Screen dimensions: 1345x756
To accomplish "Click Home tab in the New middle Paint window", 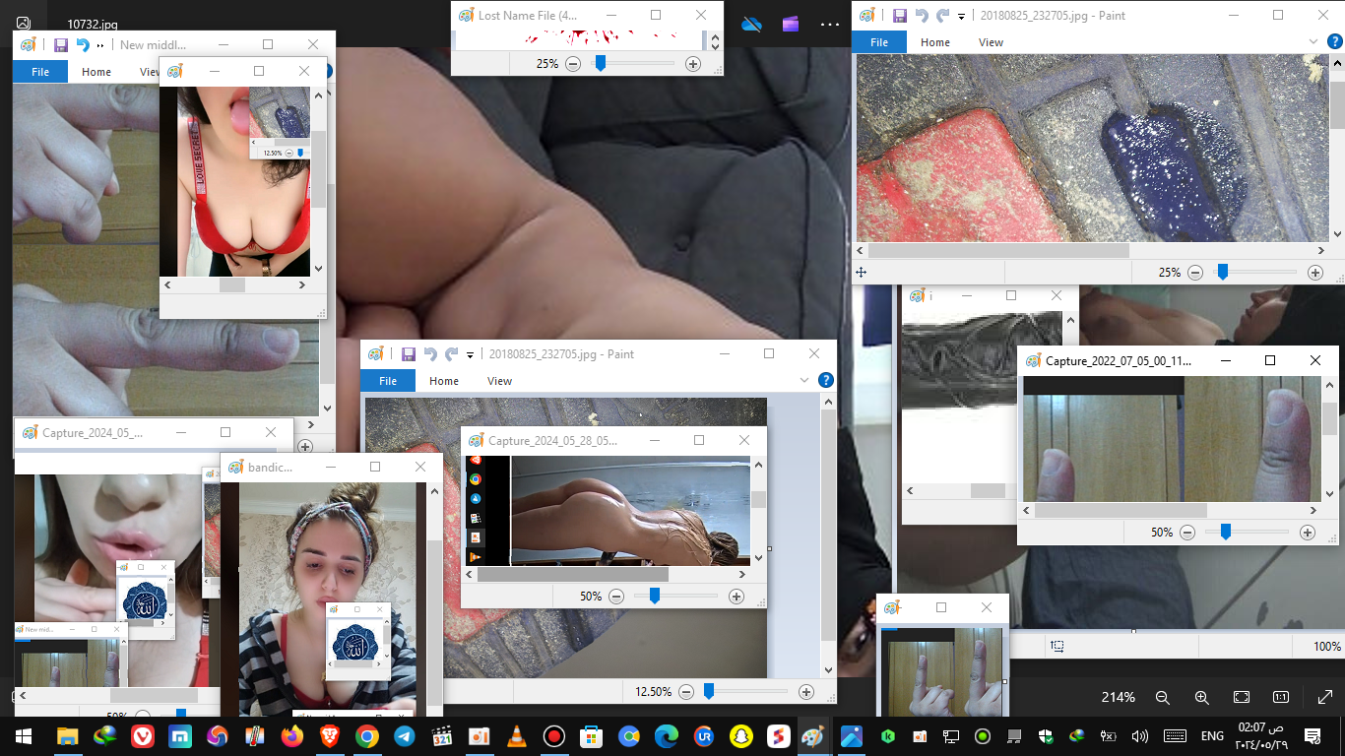I will tap(96, 72).
